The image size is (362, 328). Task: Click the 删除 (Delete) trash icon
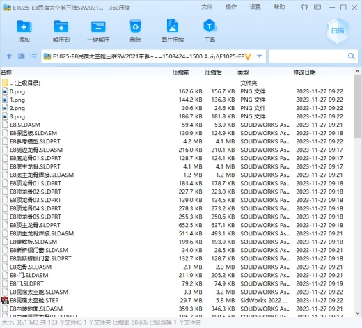coord(135,26)
